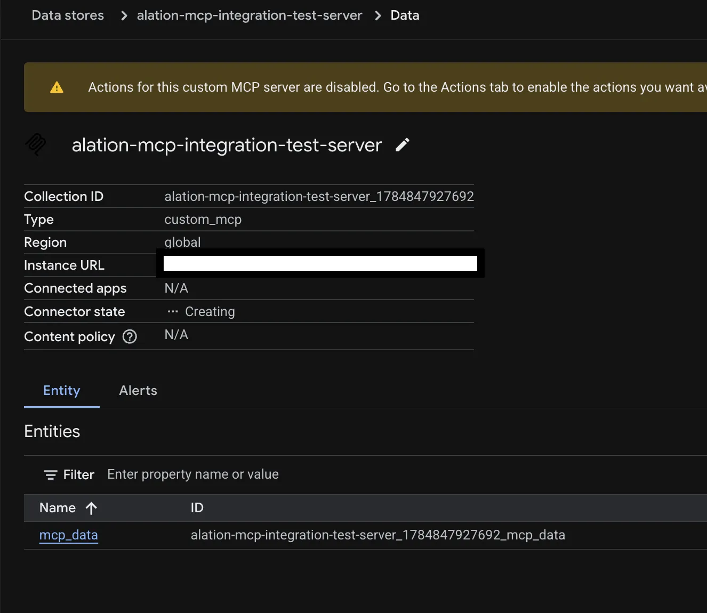Click the ID column header
The image size is (707, 613).
pyautogui.click(x=197, y=508)
